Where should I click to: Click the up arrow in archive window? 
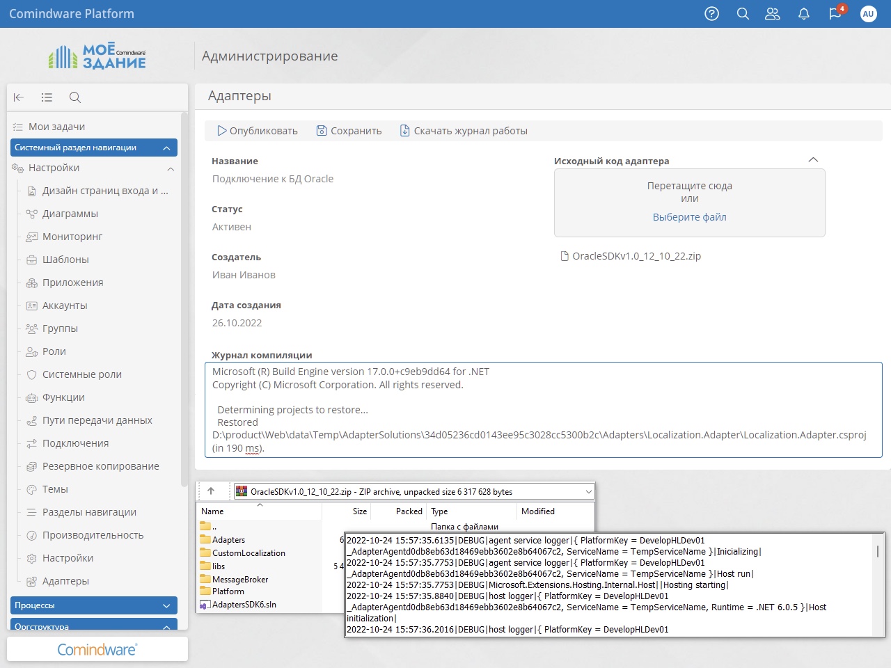211,491
